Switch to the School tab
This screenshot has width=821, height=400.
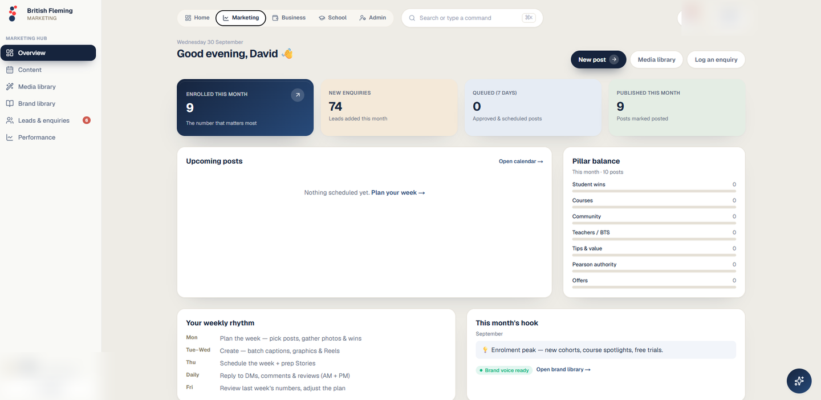(333, 18)
